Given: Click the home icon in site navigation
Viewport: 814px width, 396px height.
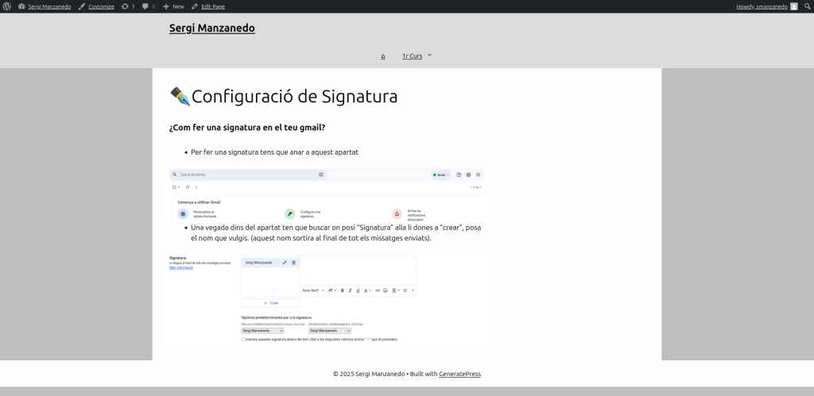Looking at the screenshot, I should [x=383, y=56].
